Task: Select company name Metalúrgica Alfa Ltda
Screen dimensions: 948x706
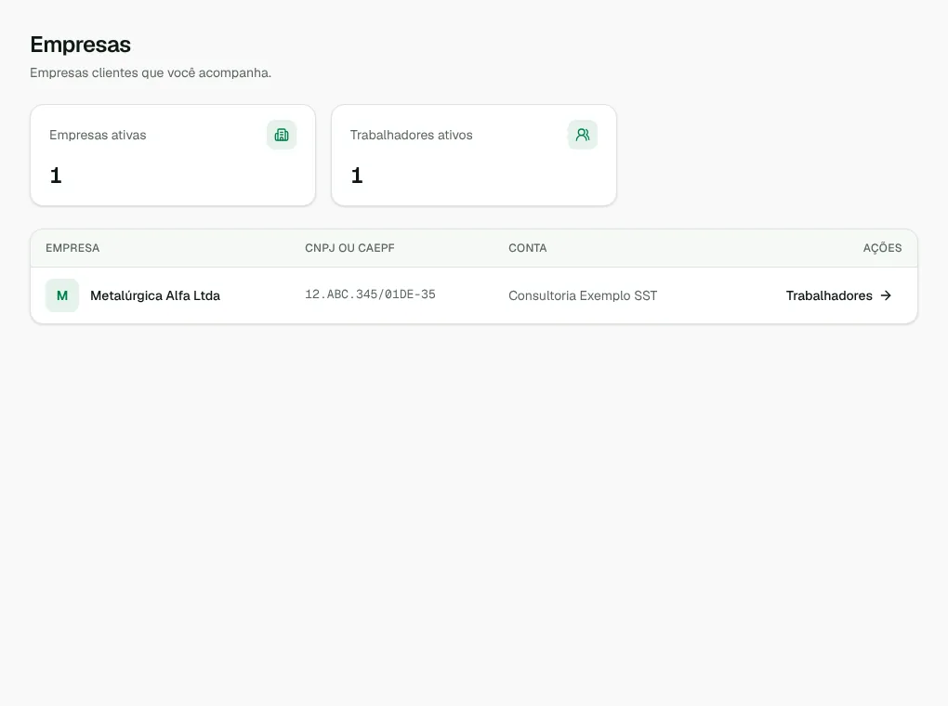Action: point(155,295)
